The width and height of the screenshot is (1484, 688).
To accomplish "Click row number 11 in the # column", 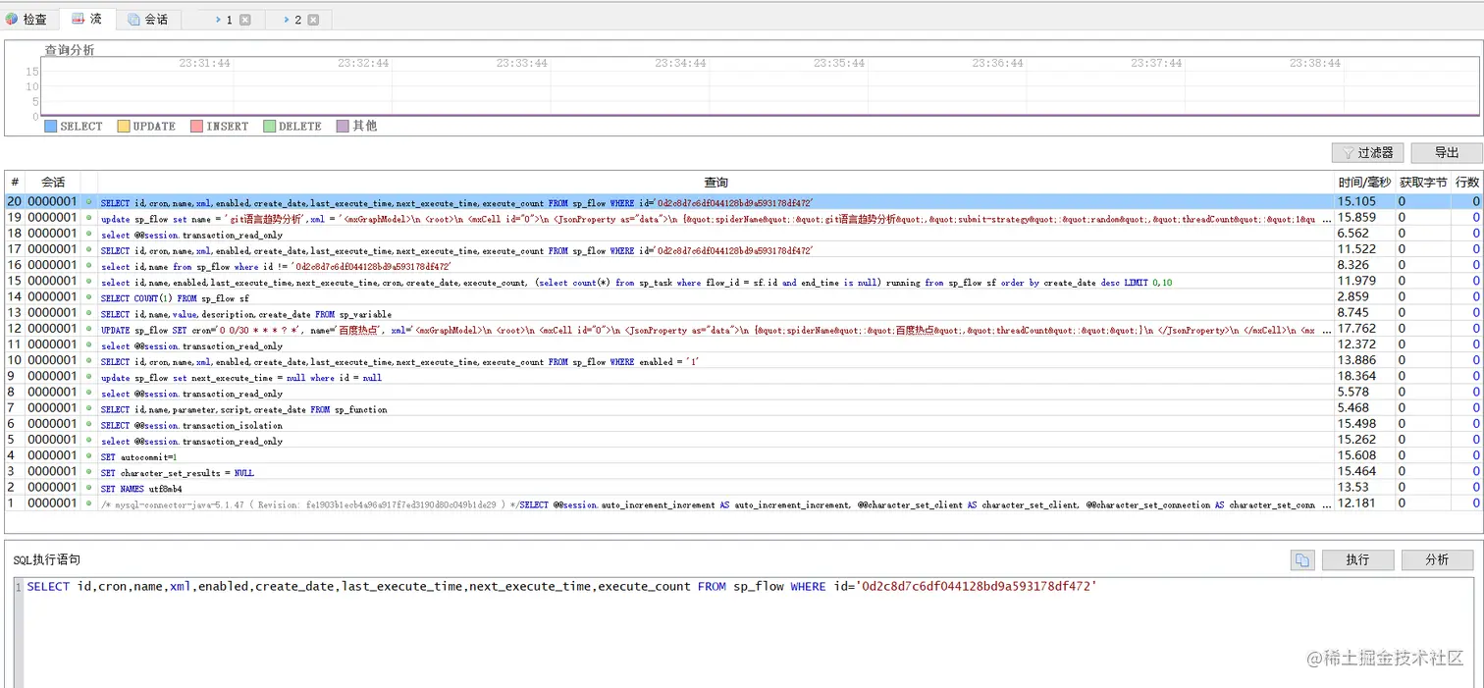I will point(14,344).
